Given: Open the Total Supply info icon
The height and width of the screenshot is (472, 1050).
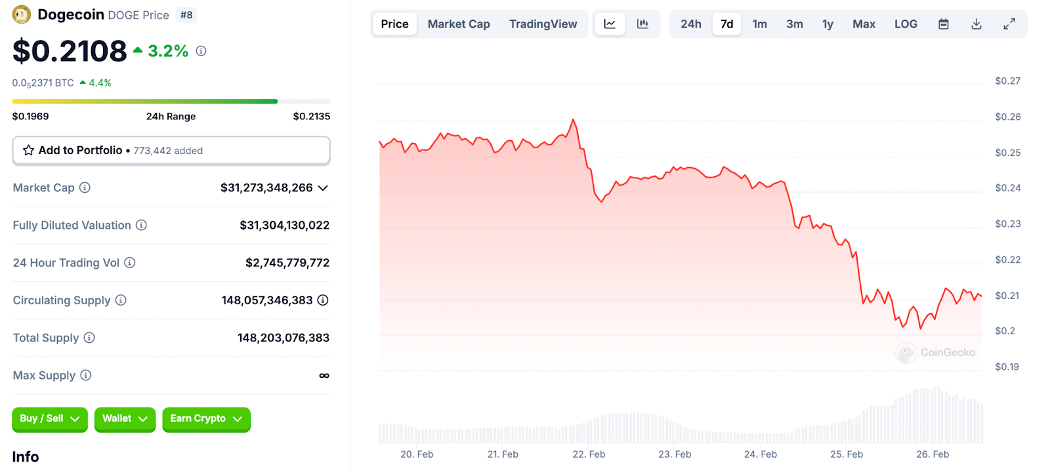Looking at the screenshot, I should (x=89, y=338).
